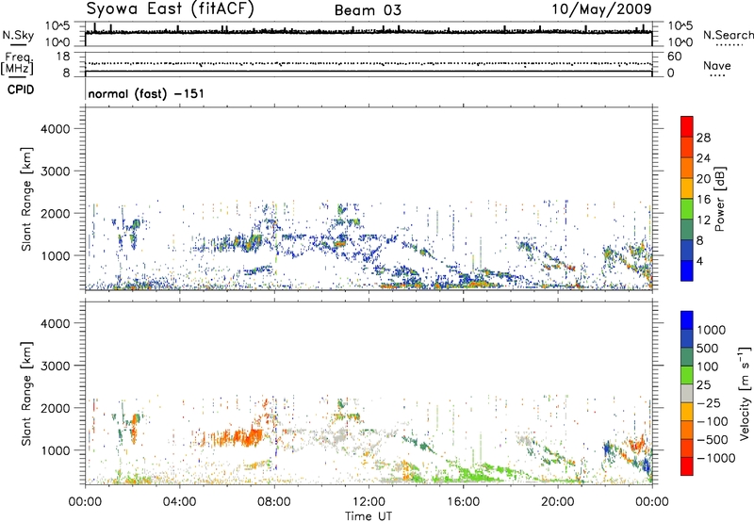Pick the bright blue bottom Power color segment

[x=687, y=270]
